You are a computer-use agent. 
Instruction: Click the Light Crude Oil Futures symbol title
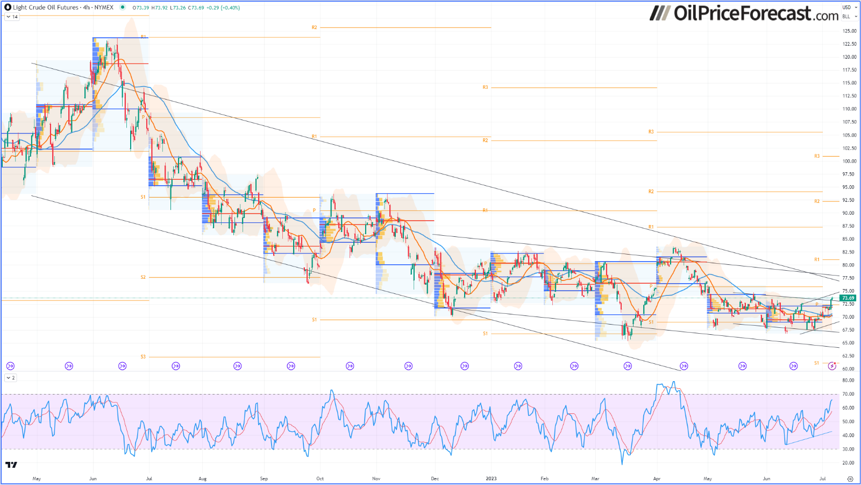63,8
